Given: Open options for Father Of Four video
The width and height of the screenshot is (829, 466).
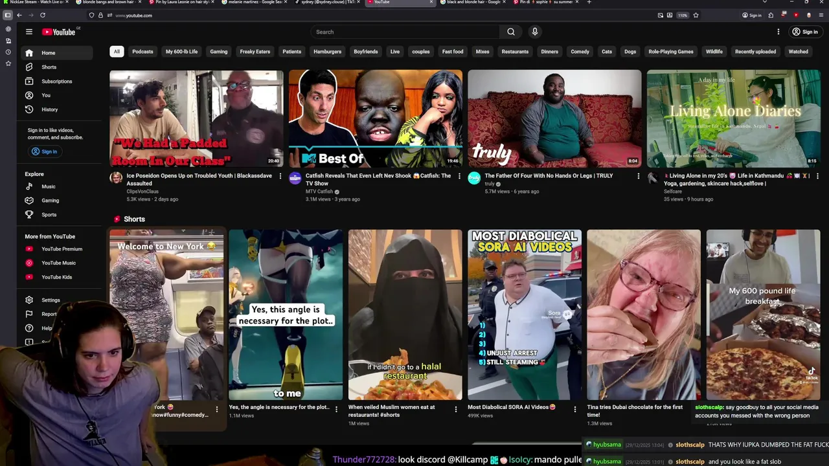Looking at the screenshot, I should pyautogui.click(x=639, y=176).
